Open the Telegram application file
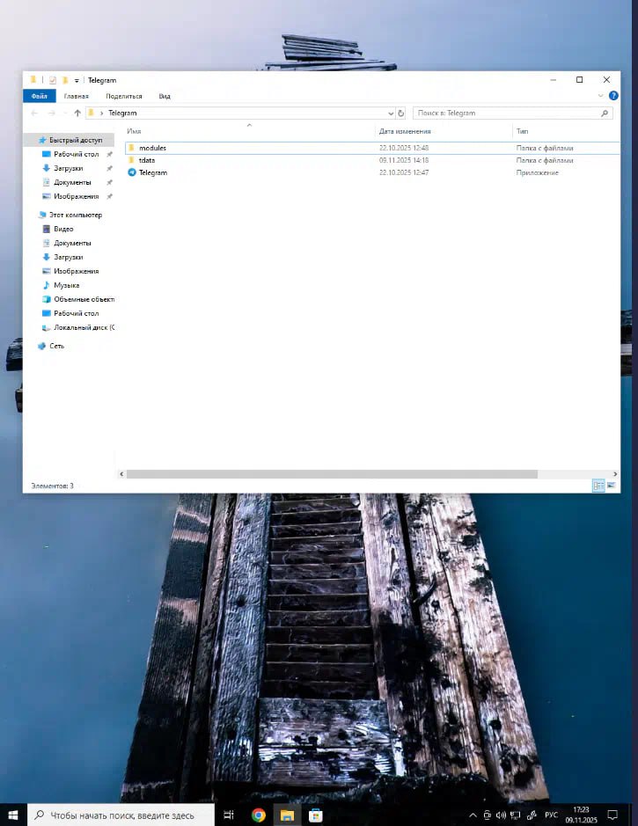Image resolution: width=638 pixels, height=826 pixels. 152,173
